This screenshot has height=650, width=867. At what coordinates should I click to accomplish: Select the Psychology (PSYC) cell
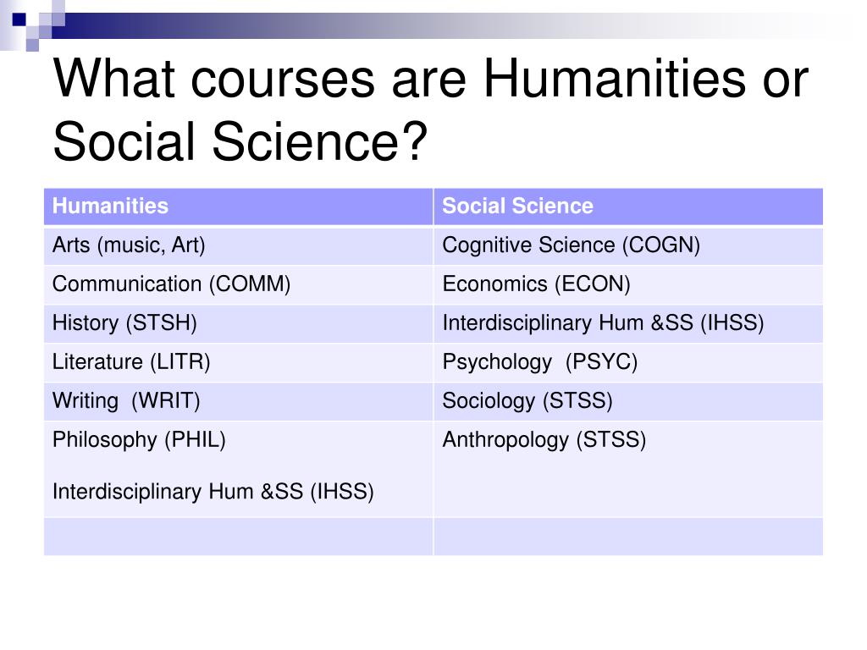(x=628, y=362)
